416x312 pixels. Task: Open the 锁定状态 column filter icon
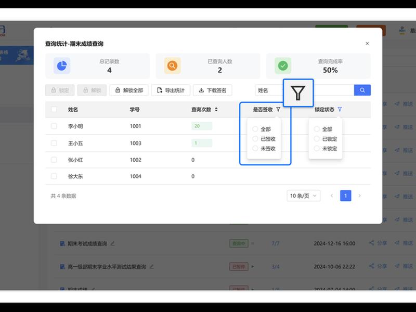coord(340,109)
